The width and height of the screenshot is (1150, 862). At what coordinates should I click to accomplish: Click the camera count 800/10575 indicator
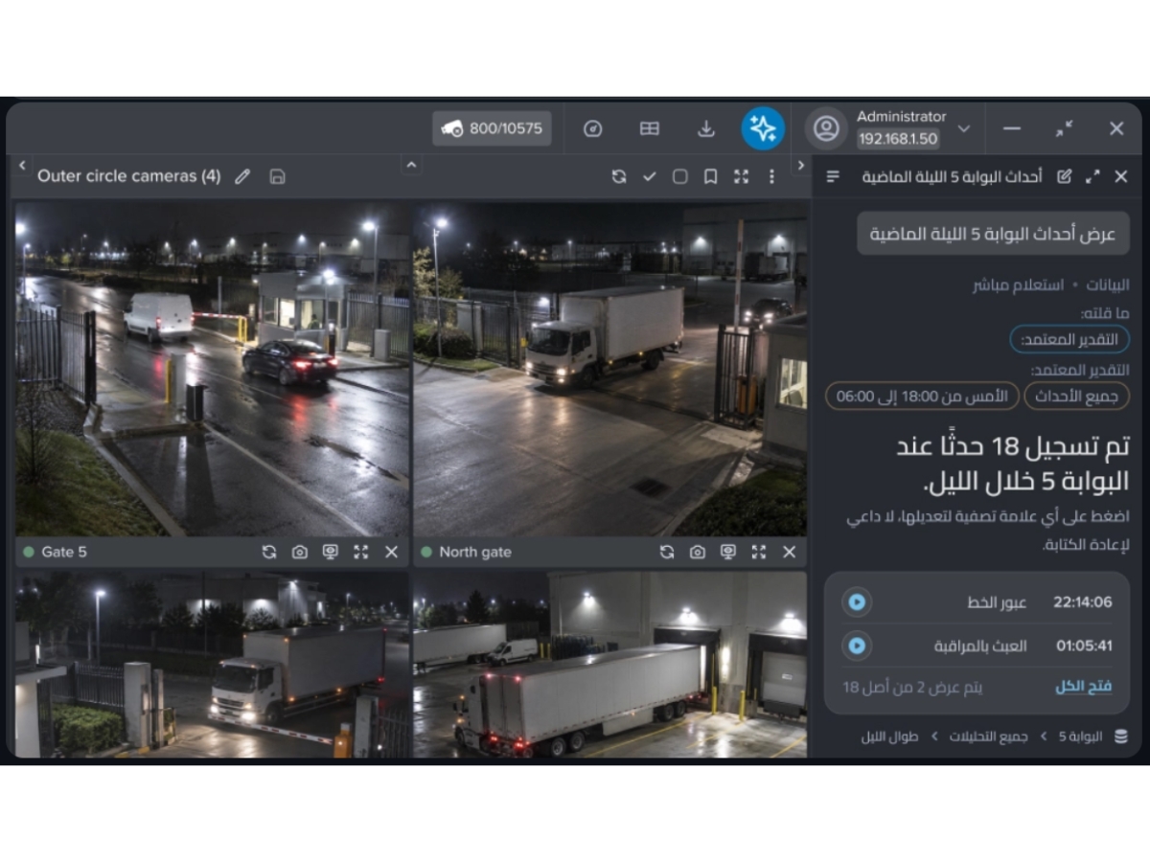[492, 128]
